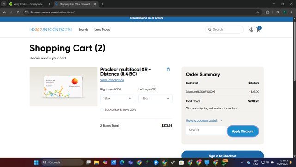
Task: Open the Chrome three-dot menu
Action: (292, 13)
